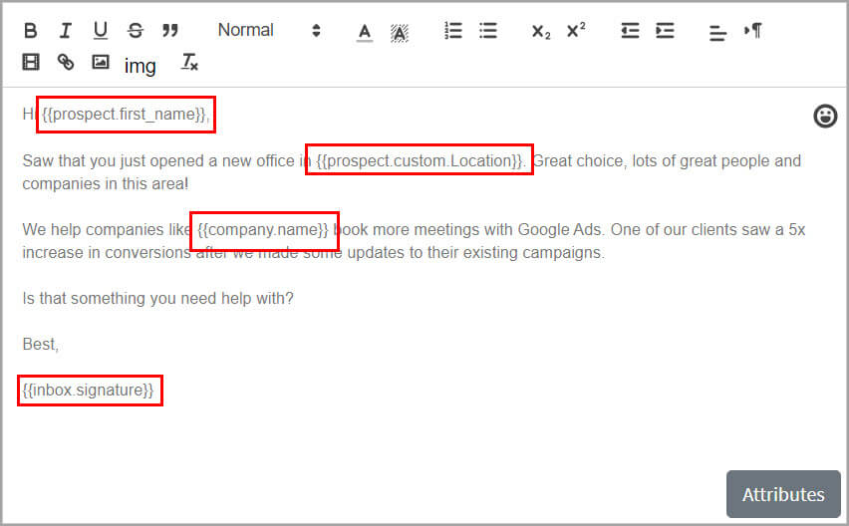This screenshot has width=849, height=526.
Task: Open the text color picker
Action: click(365, 32)
